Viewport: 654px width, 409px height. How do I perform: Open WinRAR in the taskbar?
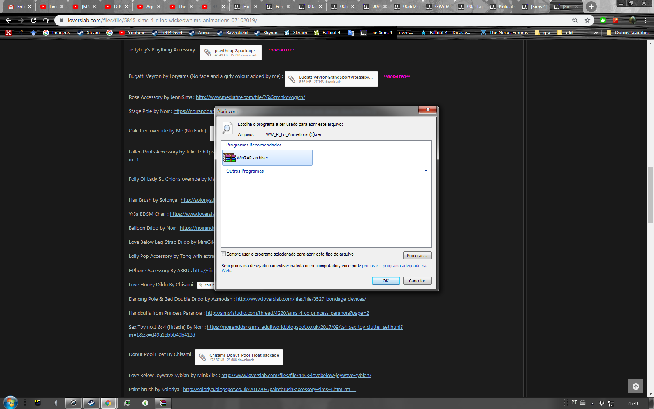click(x=163, y=403)
